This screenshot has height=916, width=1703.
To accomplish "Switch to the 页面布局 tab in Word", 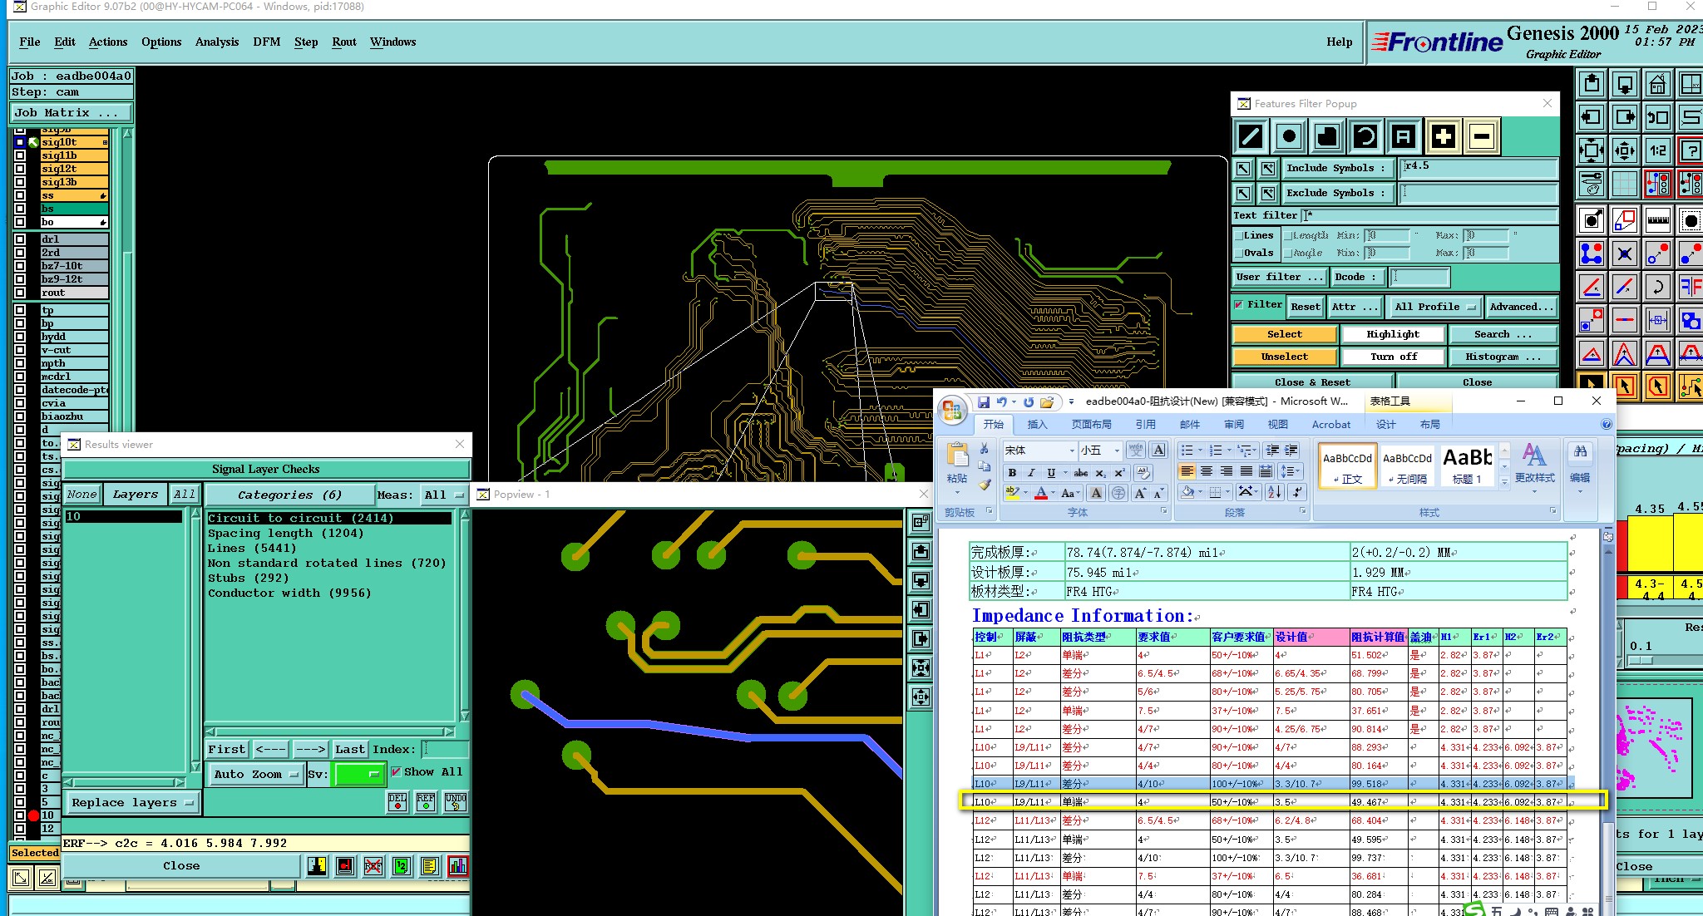I will (1091, 424).
